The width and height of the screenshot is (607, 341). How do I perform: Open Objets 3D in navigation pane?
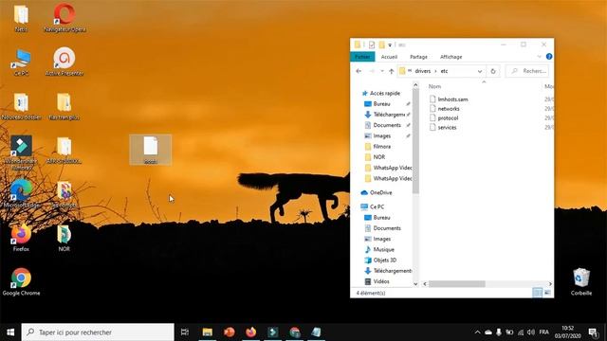click(380, 260)
